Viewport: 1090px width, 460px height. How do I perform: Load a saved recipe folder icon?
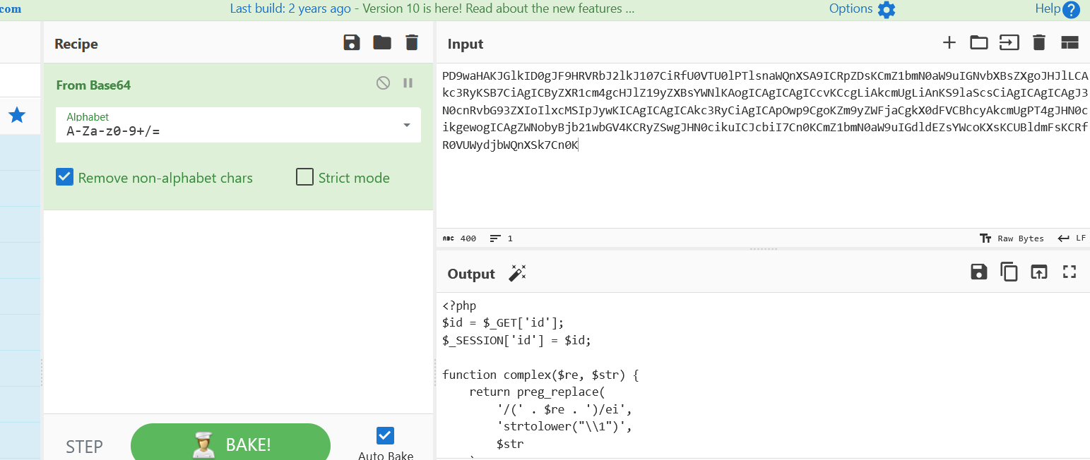coord(382,43)
